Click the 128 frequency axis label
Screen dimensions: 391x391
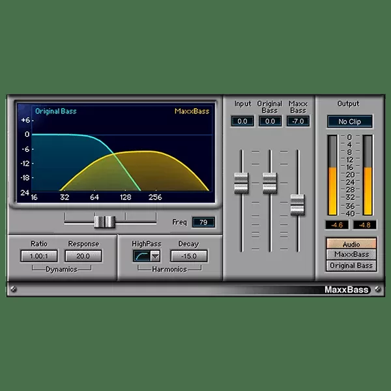pos(125,197)
